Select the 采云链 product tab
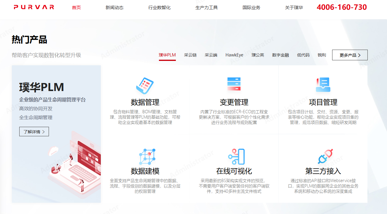 pos(190,55)
